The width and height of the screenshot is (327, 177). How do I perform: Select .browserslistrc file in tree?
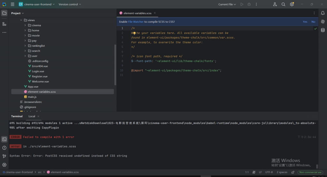[x=31, y=102]
